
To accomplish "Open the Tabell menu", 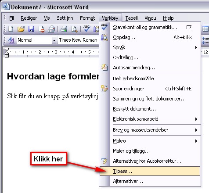I will pos(131,18).
